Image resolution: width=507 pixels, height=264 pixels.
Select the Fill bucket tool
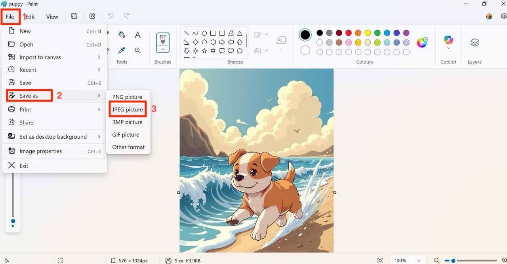tap(122, 35)
